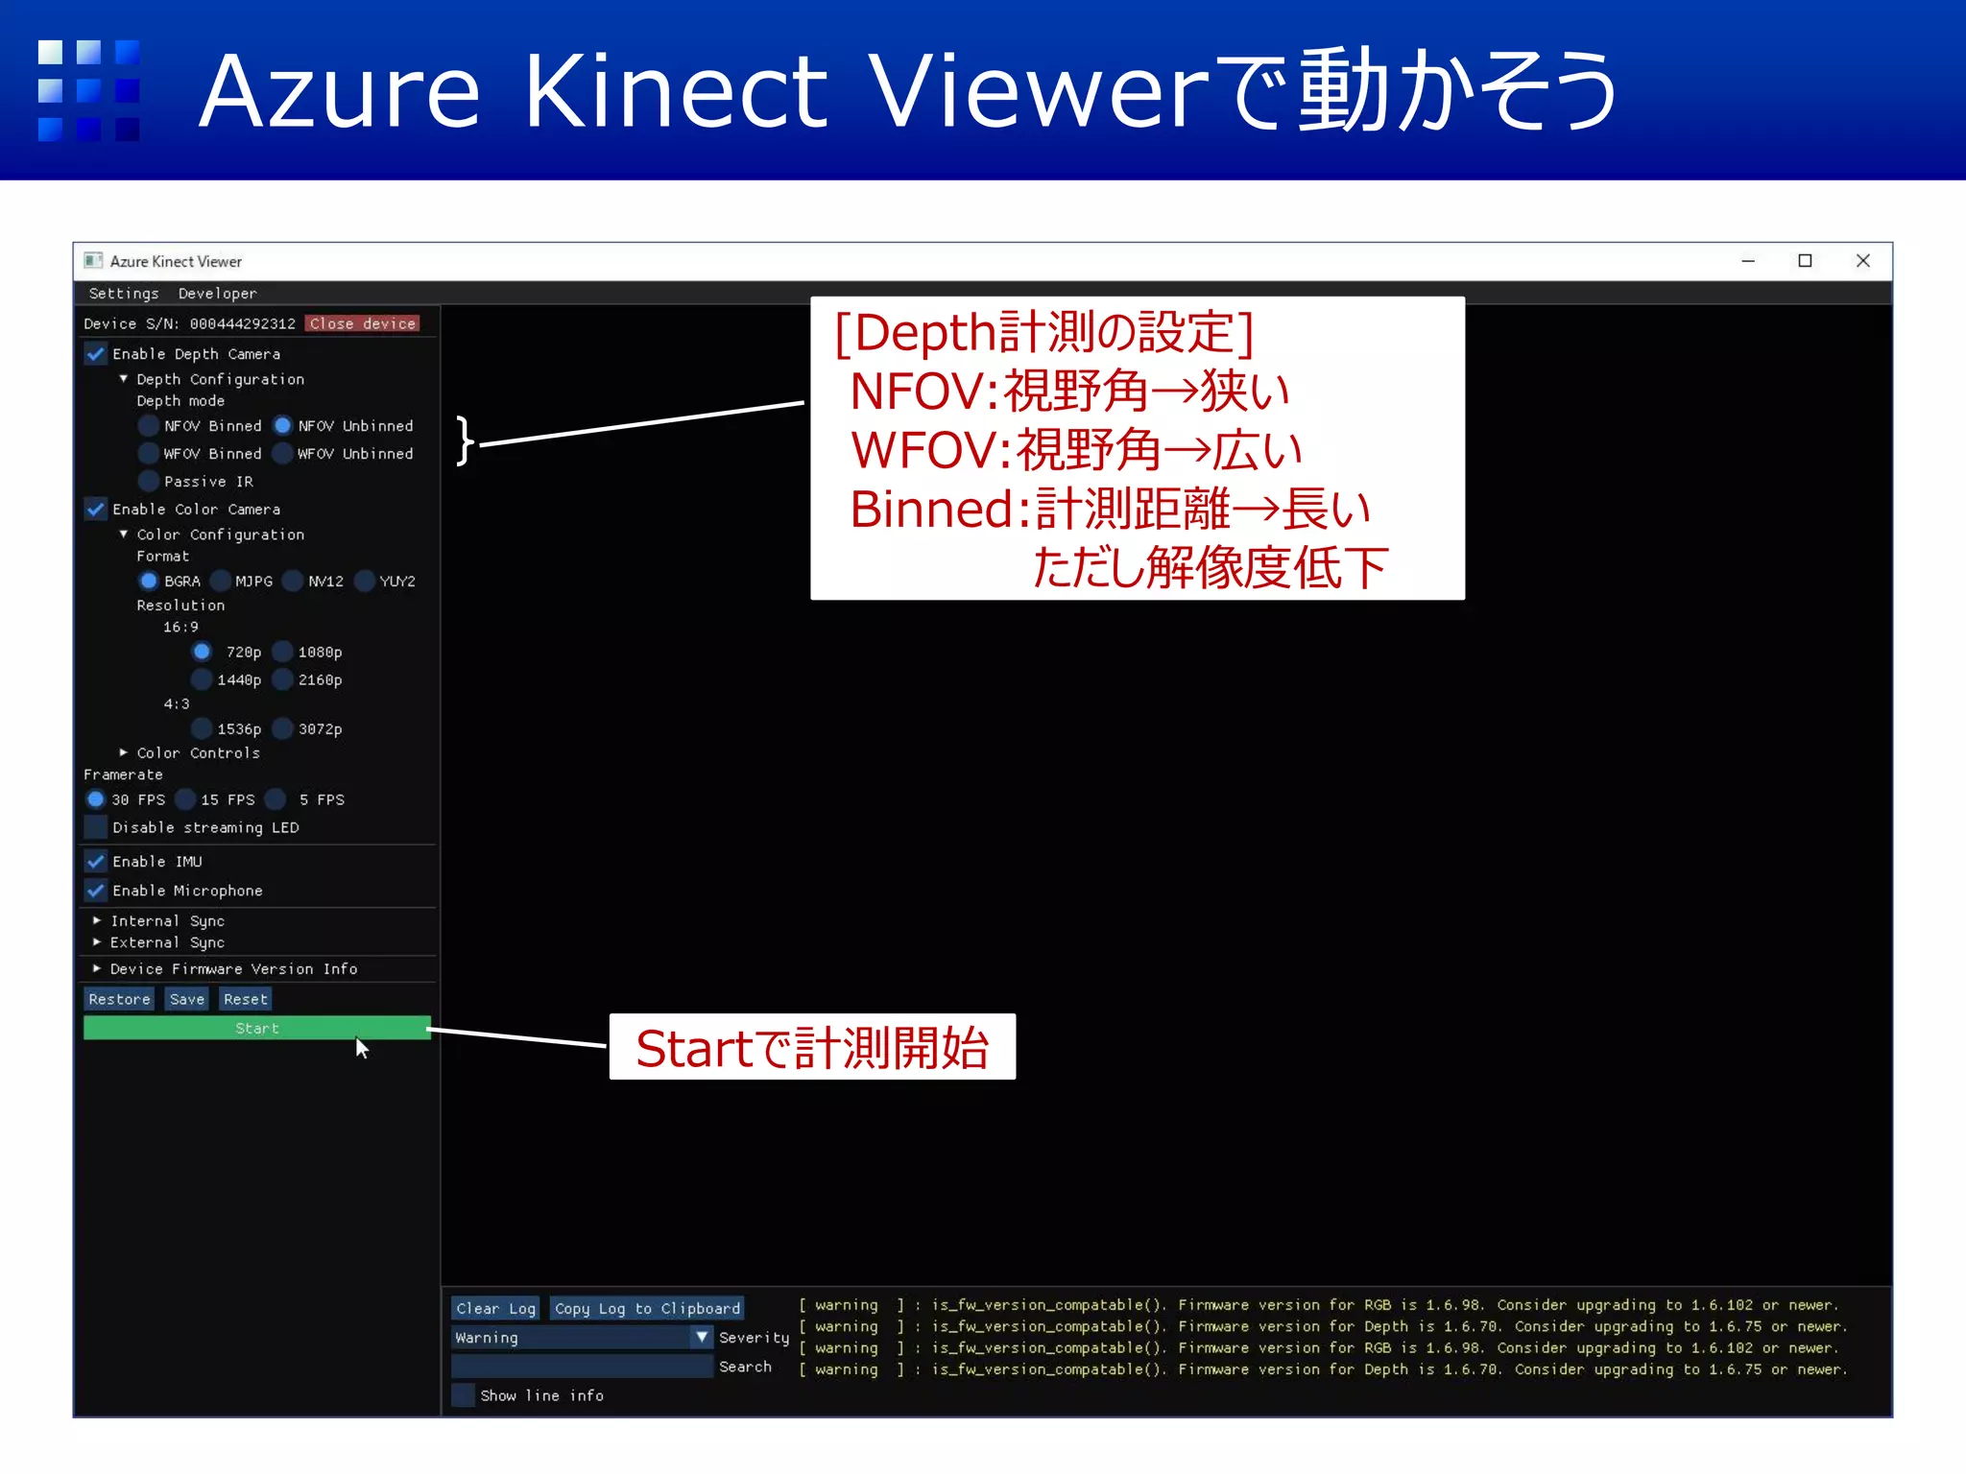Select YUY2 color format
The height and width of the screenshot is (1474, 1966).
point(365,581)
